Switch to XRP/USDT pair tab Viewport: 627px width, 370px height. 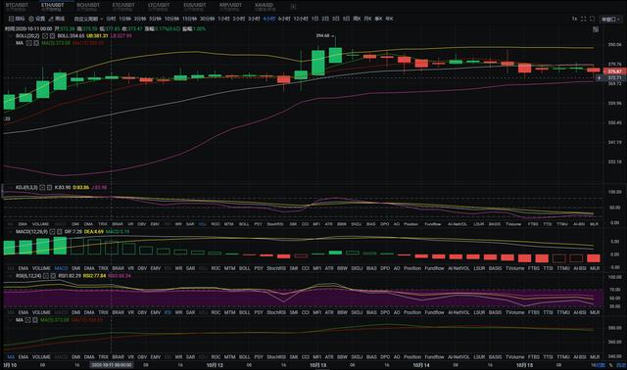(x=230, y=7)
